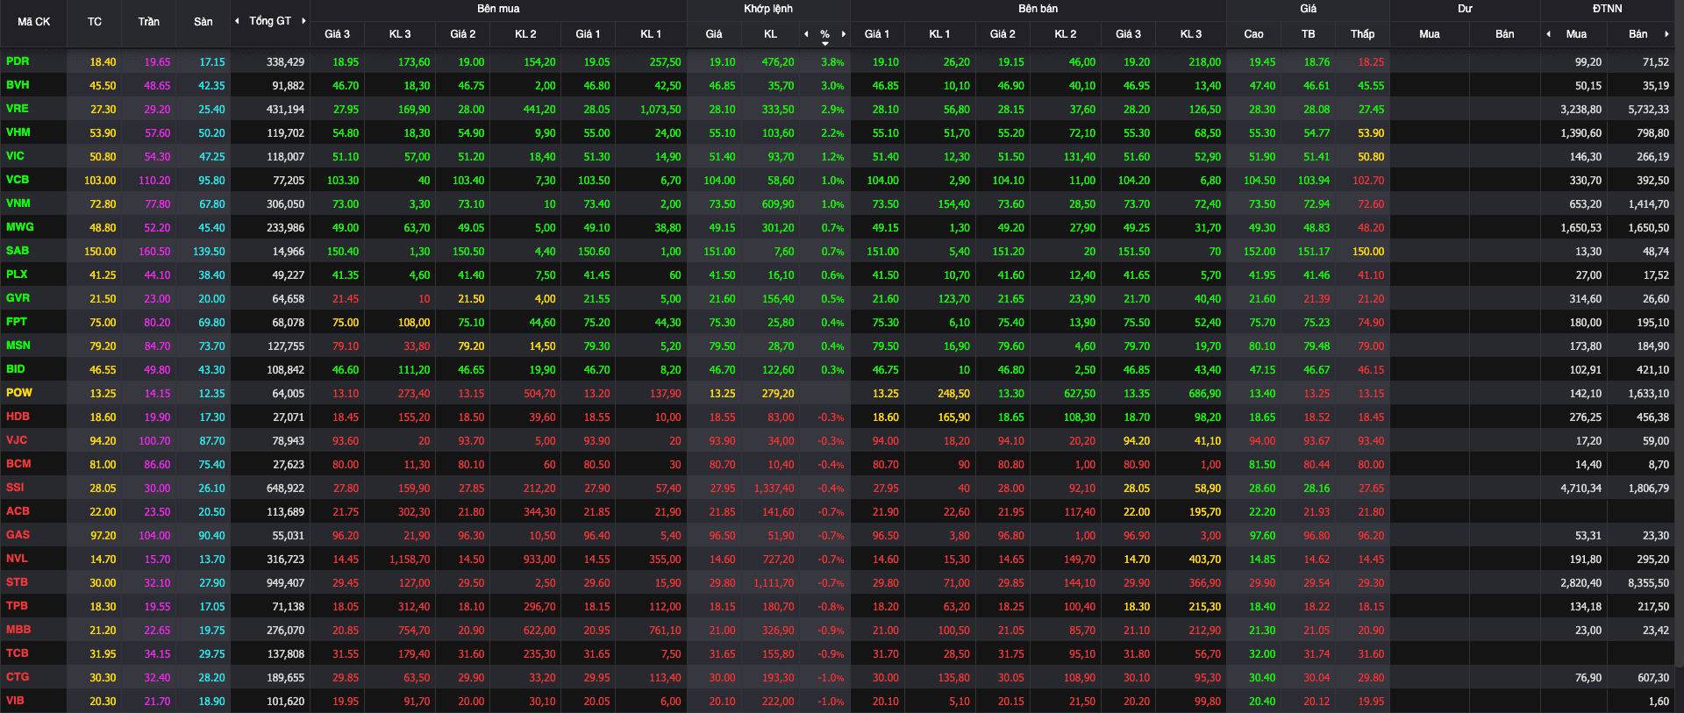Sort by the Sàn floor price header
The image size is (1684, 713).
click(203, 22)
